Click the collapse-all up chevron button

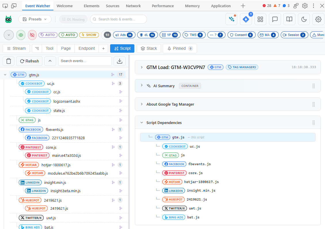pyautogui.click(x=50, y=61)
